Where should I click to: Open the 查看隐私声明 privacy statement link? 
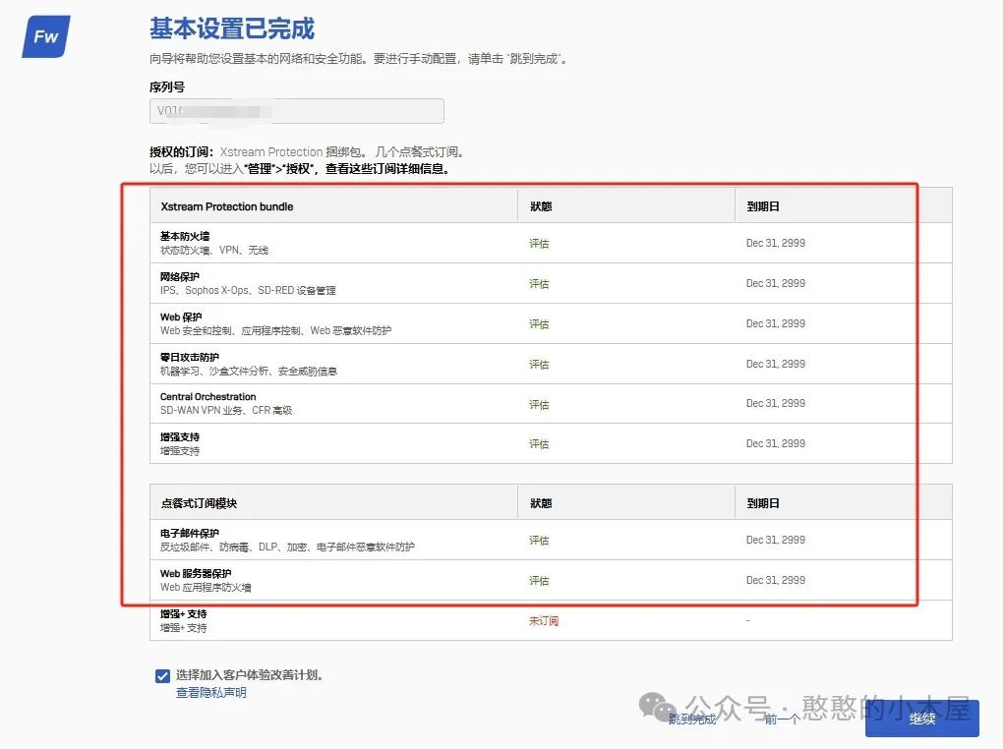211,693
